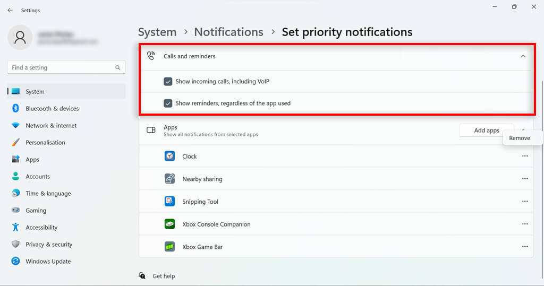Click the Snipping Tool app icon

coord(169,202)
